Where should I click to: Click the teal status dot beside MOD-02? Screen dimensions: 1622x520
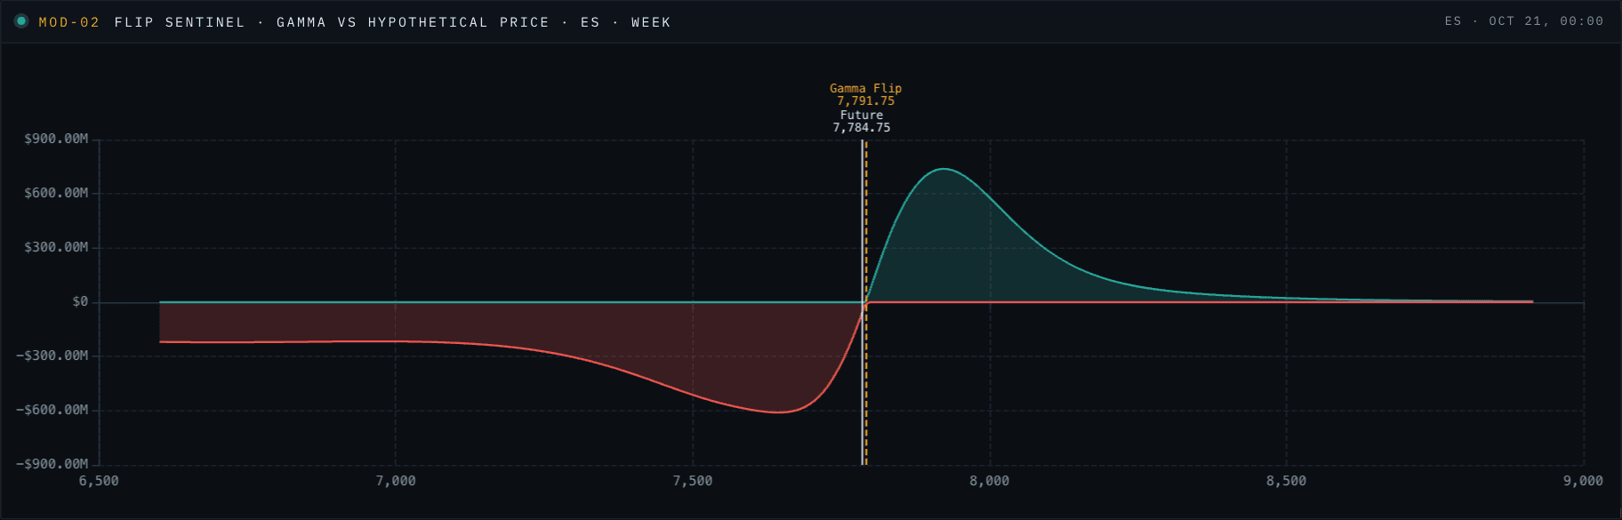click(21, 21)
